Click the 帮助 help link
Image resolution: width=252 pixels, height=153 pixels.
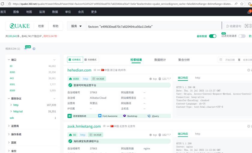click(55, 26)
